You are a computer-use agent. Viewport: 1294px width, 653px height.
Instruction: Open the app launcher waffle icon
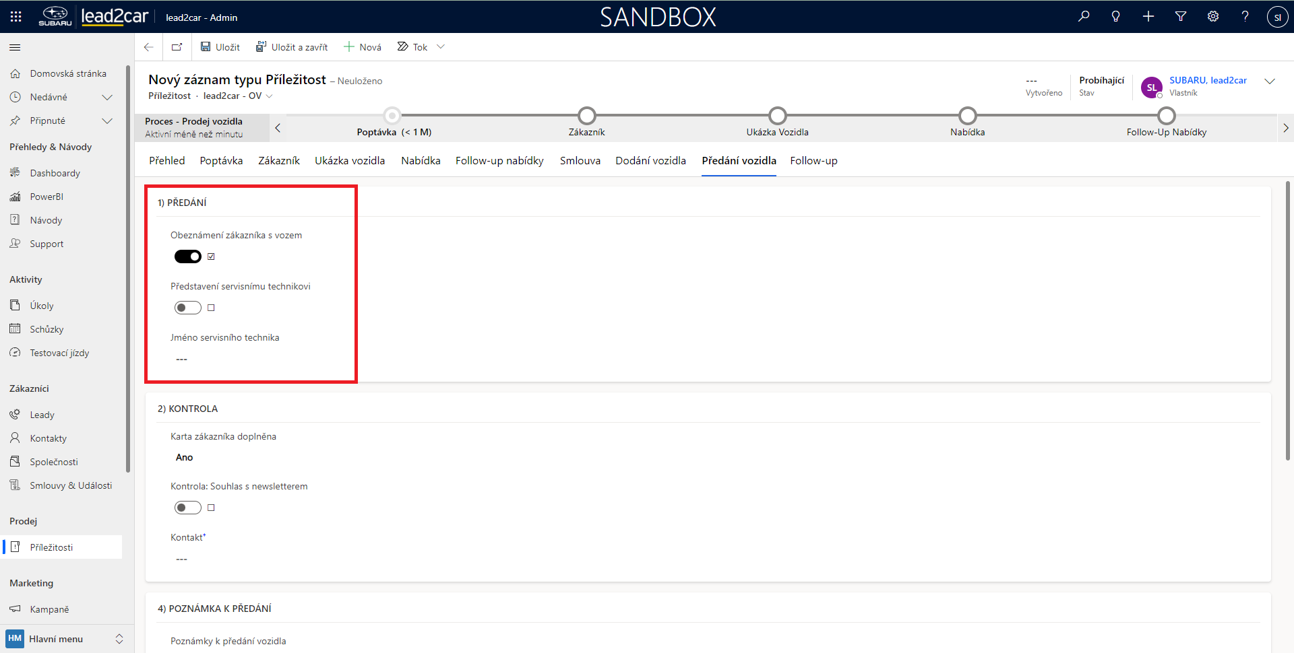16,17
